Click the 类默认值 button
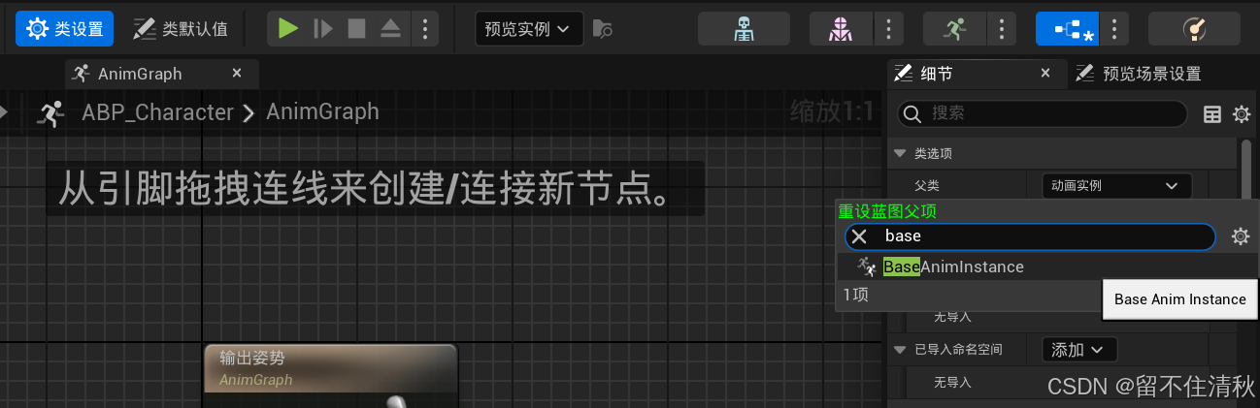 pyautogui.click(x=181, y=29)
